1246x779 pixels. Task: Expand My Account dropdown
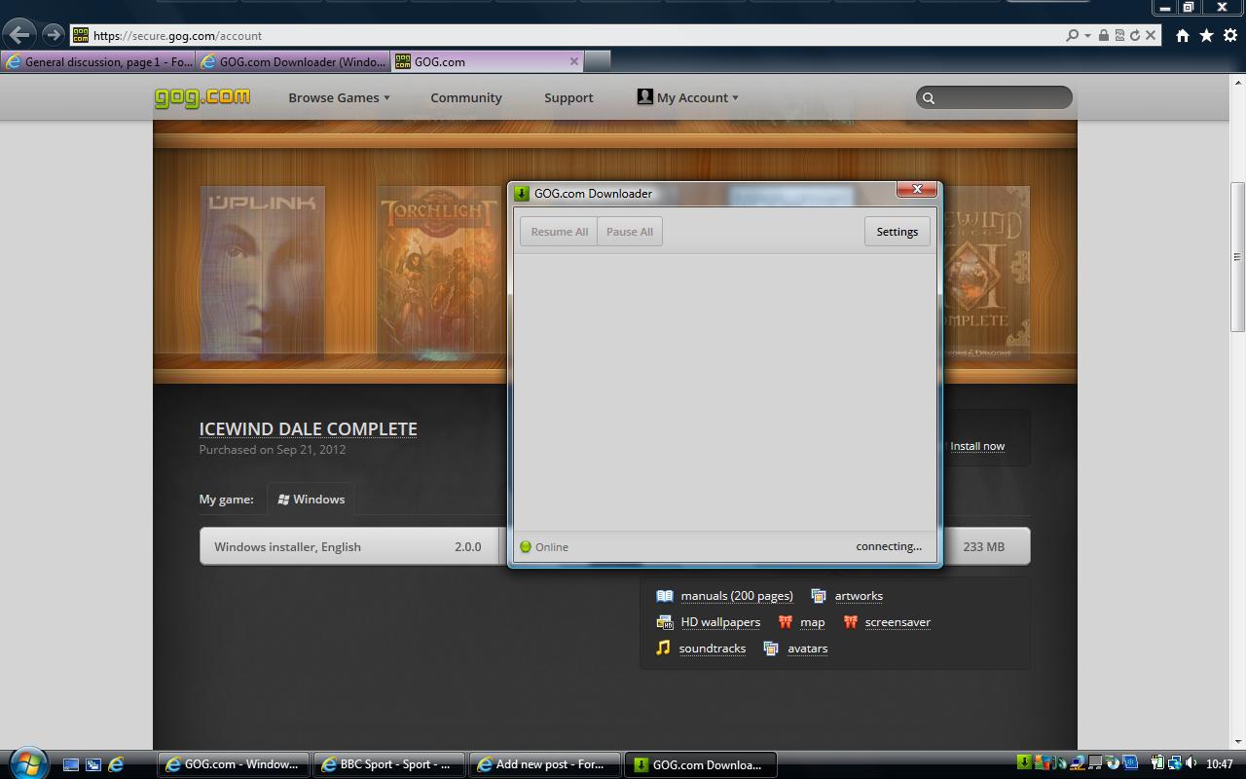click(x=687, y=97)
